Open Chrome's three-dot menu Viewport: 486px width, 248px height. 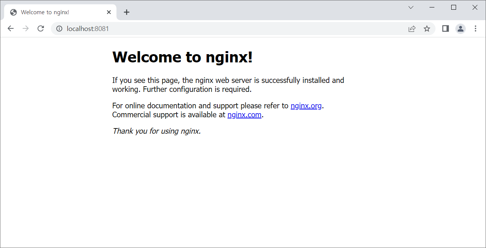click(476, 28)
